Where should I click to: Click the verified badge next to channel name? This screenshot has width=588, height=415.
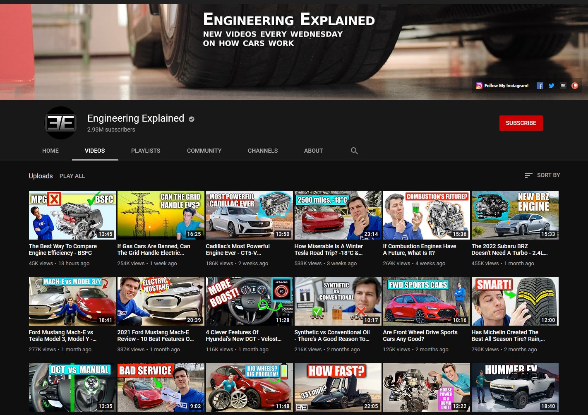[192, 119]
